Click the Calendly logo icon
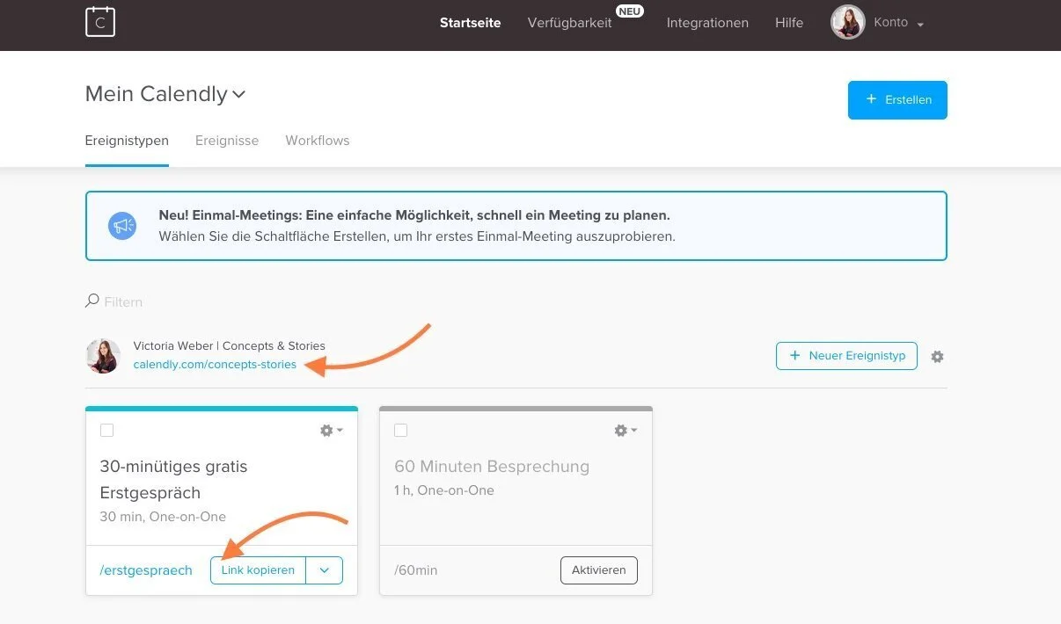 (x=100, y=22)
